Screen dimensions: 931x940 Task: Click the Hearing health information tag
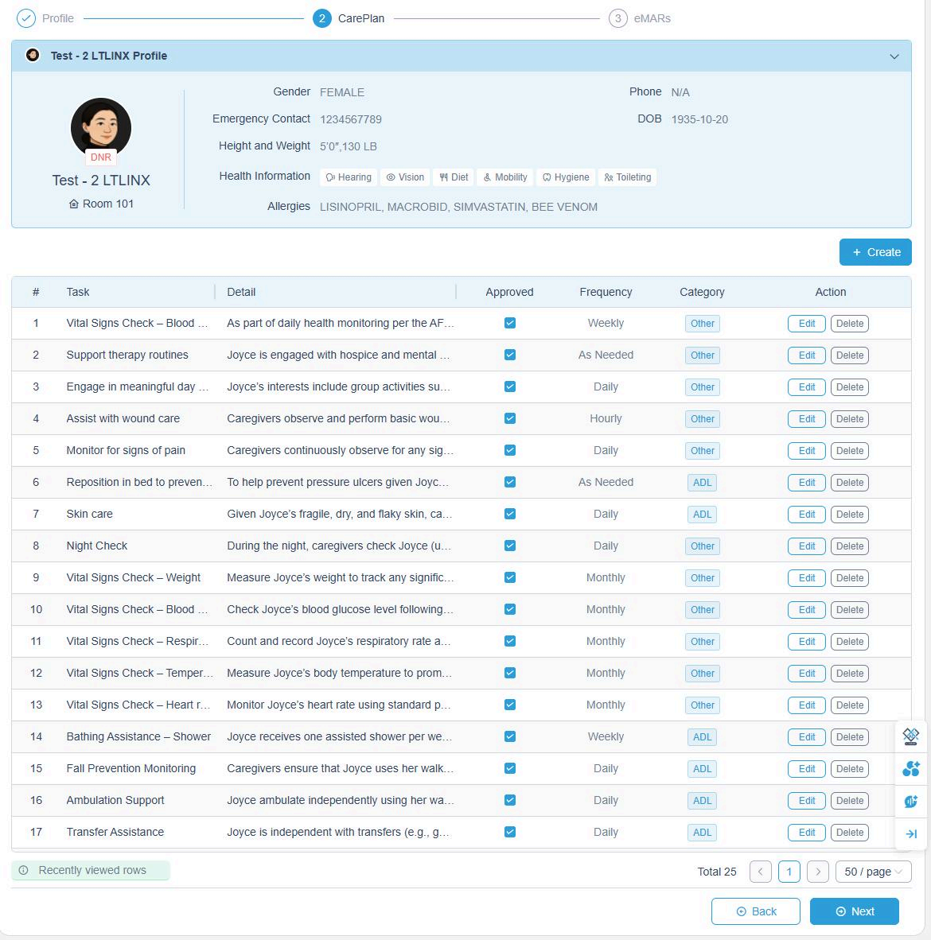[x=349, y=177]
